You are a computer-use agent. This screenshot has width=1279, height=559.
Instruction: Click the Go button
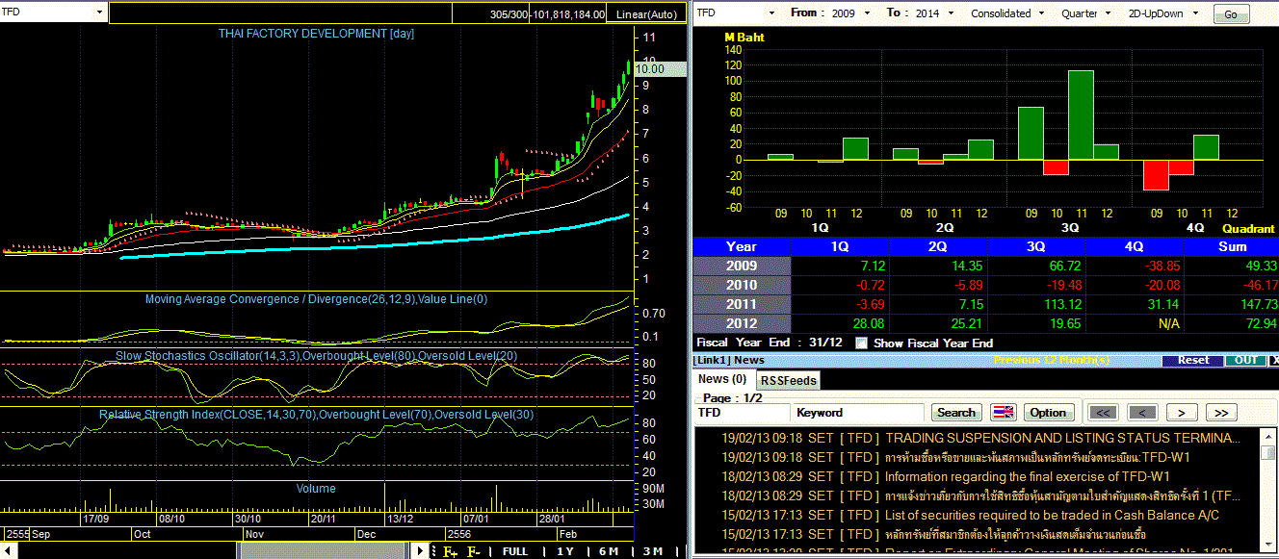(1231, 14)
